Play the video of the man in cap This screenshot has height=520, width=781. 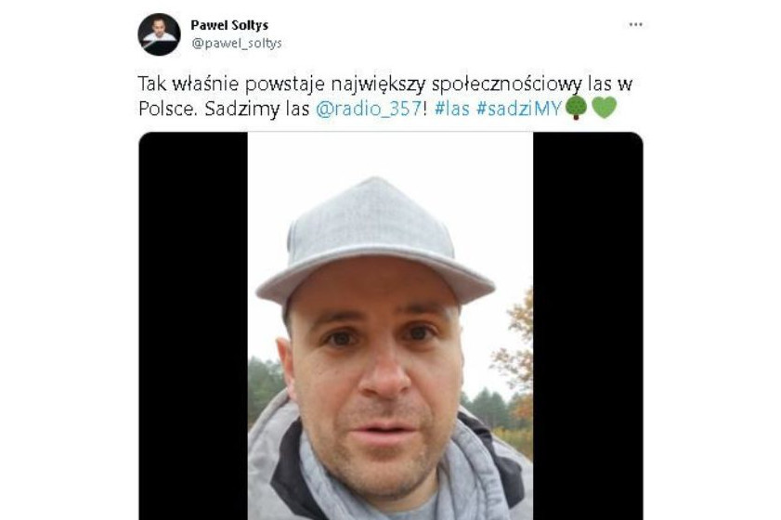coord(390,326)
